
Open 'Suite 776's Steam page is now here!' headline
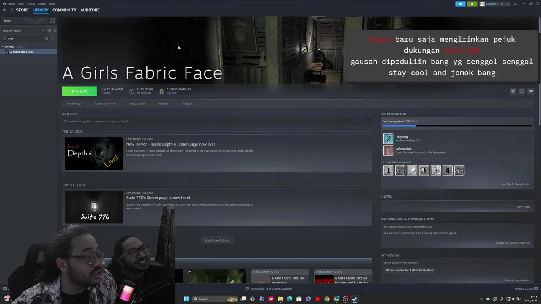(158, 198)
